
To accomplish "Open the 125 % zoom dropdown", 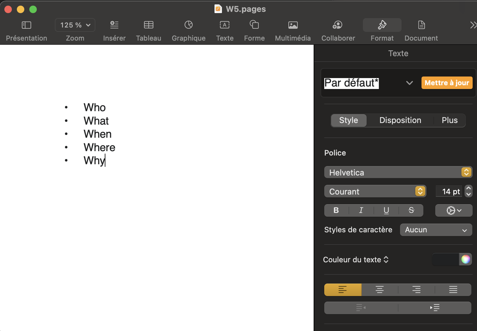I will coord(75,25).
